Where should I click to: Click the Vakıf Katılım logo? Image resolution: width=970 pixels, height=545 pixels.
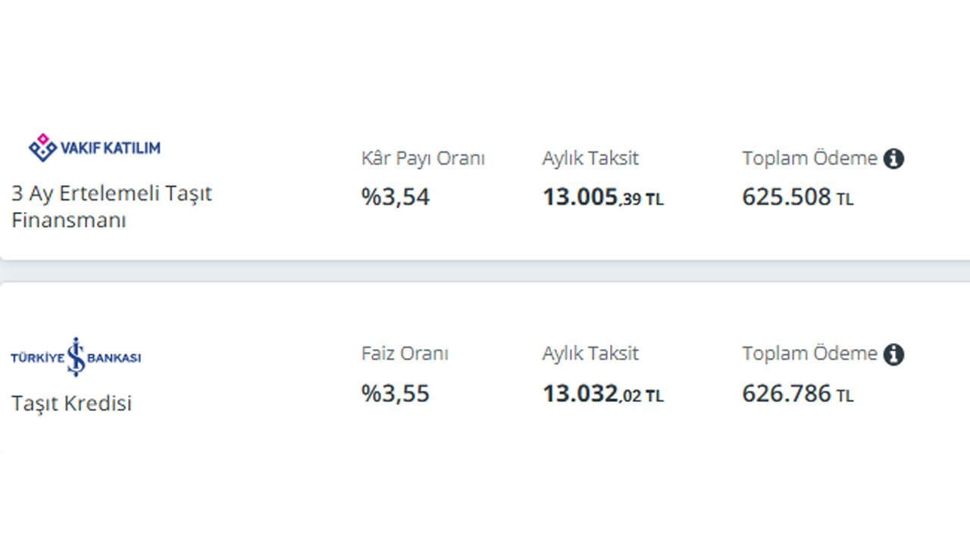tap(94, 147)
